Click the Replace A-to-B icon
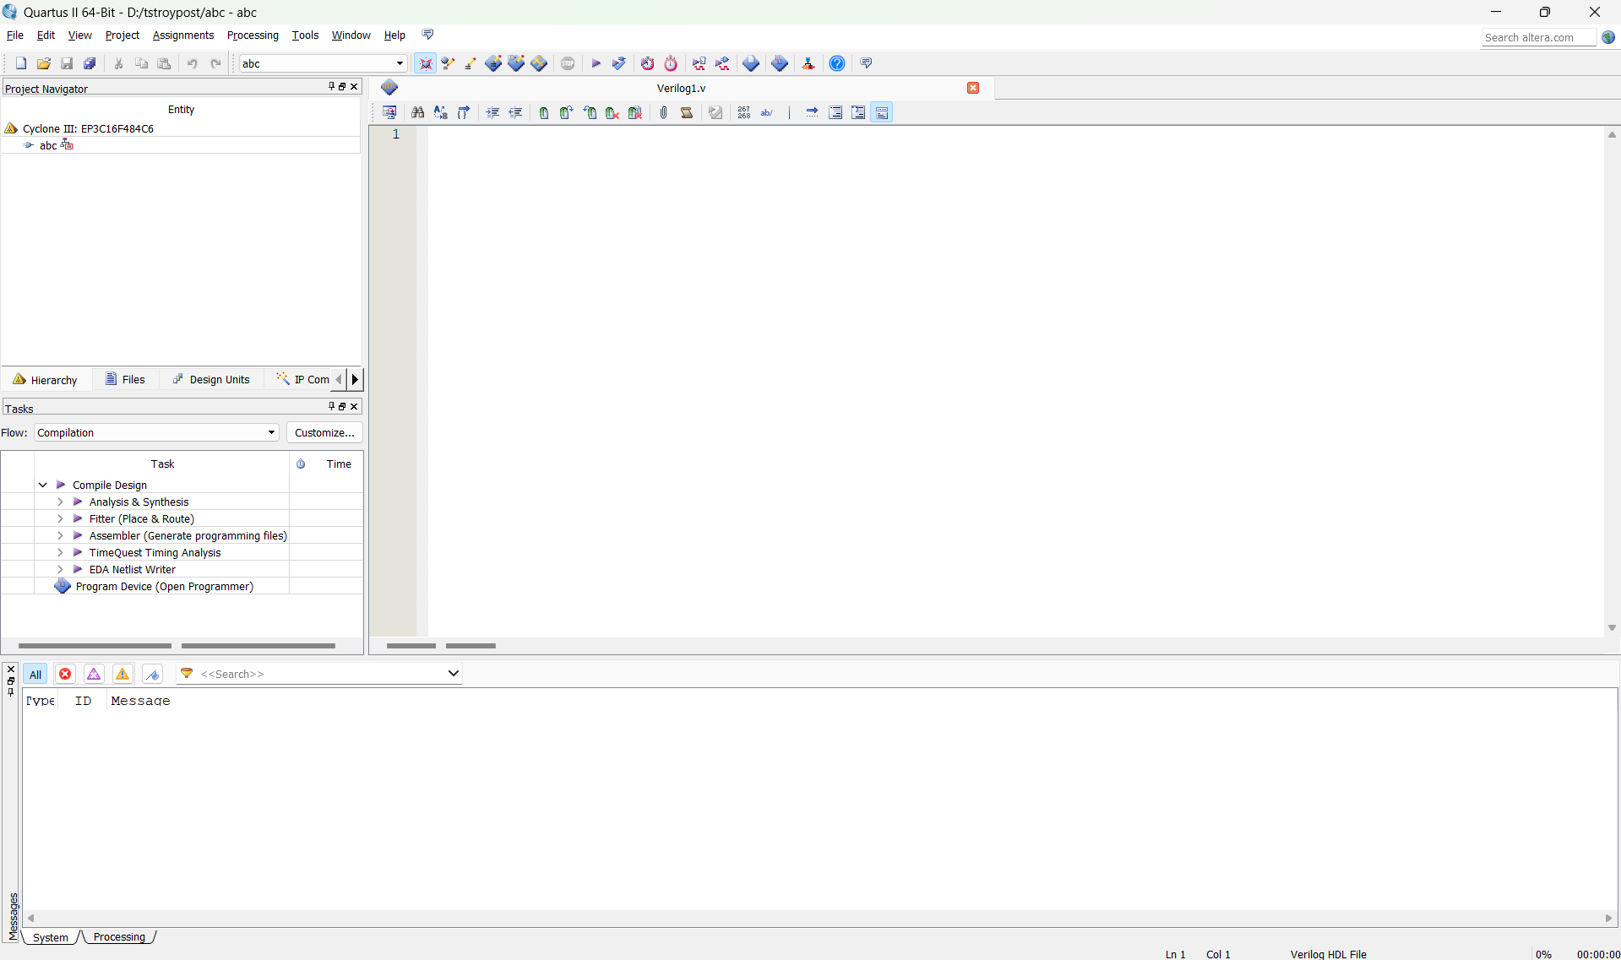Screen dimensions: 1621x960 [441, 112]
